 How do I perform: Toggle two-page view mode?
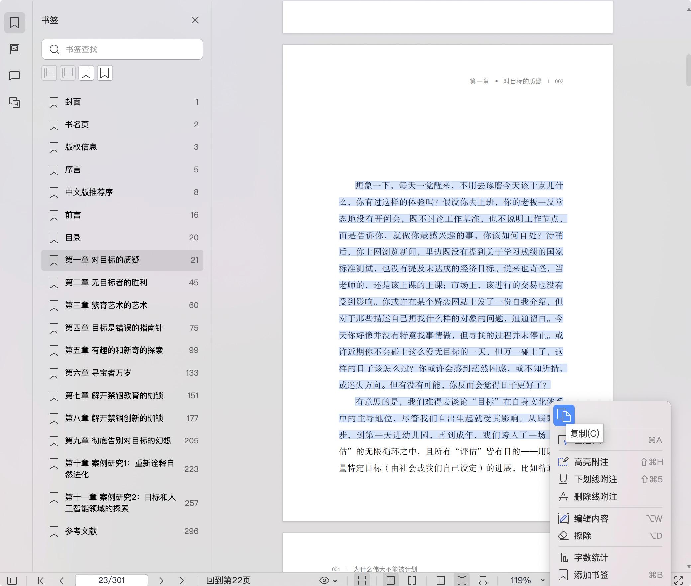(x=412, y=580)
